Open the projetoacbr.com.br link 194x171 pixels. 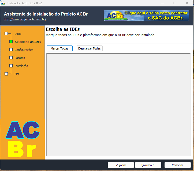[25, 19]
